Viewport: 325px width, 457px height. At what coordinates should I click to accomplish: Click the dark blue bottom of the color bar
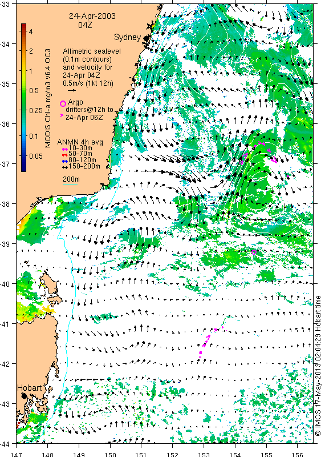23,169
